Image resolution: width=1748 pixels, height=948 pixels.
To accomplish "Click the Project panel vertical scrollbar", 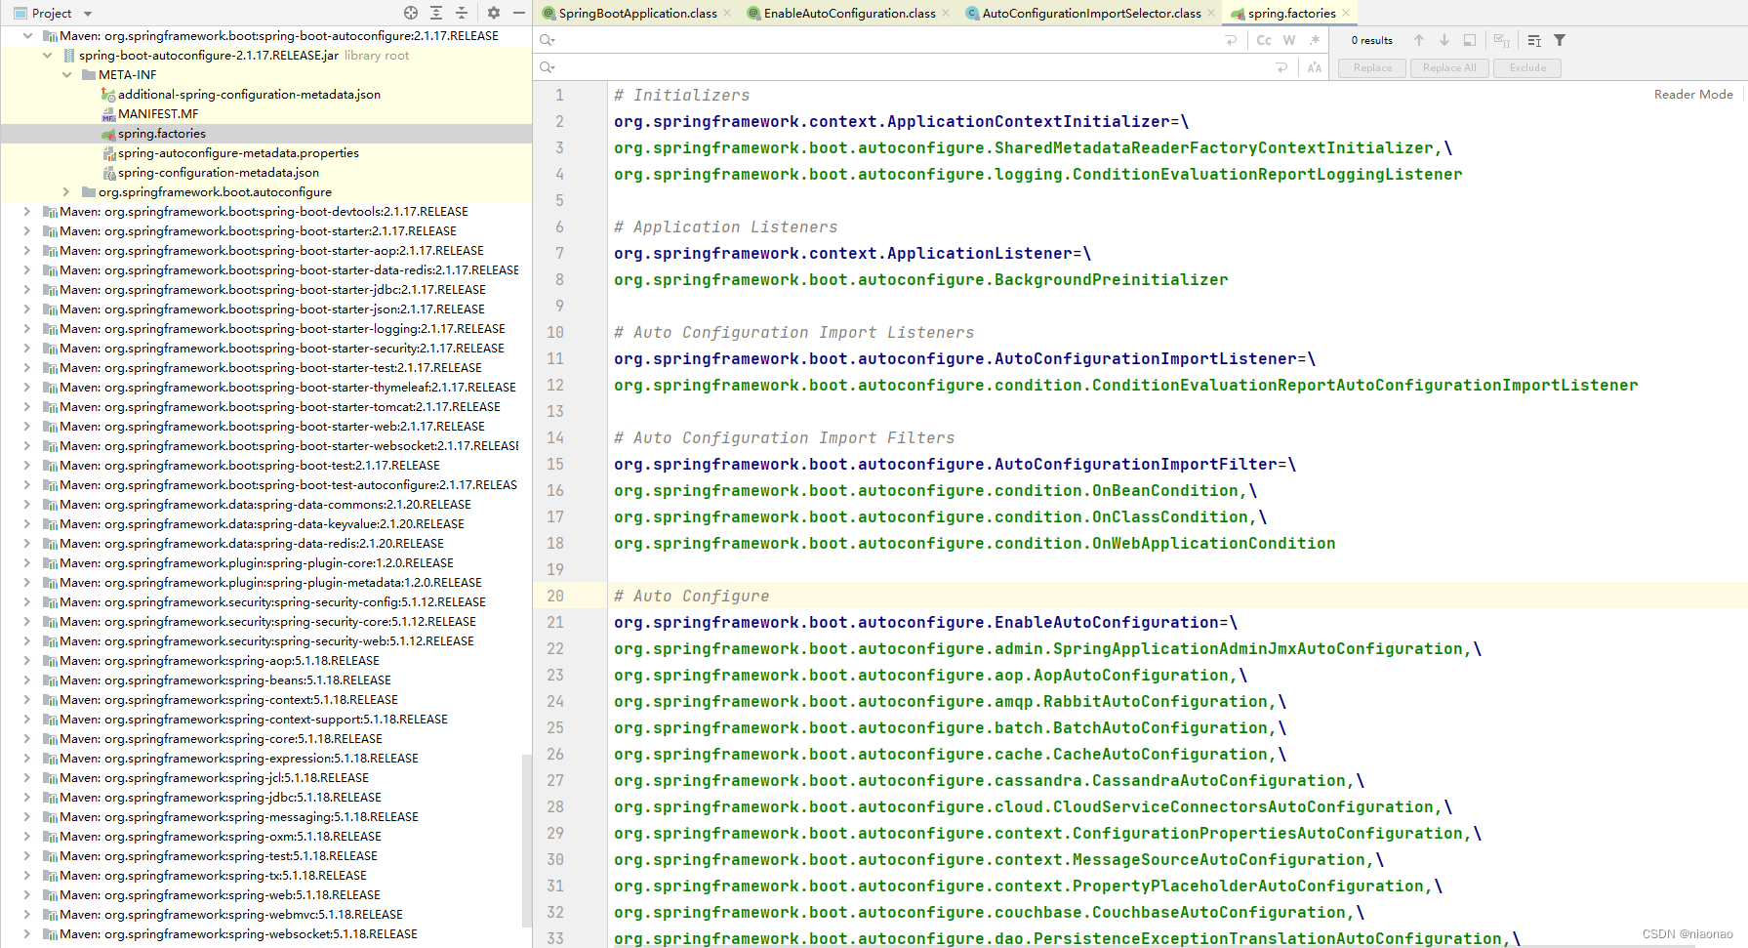I will pos(527,840).
